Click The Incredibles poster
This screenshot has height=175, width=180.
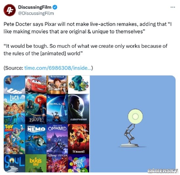[x=79, y=139]
